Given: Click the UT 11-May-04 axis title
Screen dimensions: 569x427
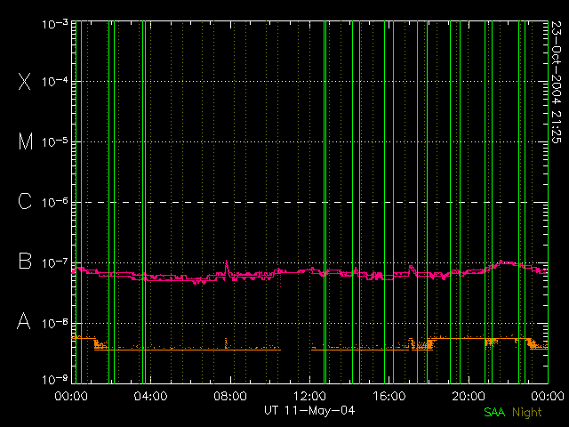Looking at the screenshot, I should click(x=309, y=411).
